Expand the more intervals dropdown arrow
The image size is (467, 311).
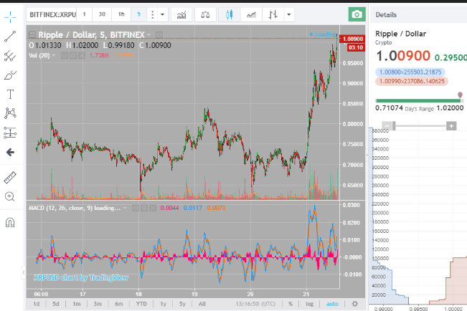pyautogui.click(x=163, y=14)
